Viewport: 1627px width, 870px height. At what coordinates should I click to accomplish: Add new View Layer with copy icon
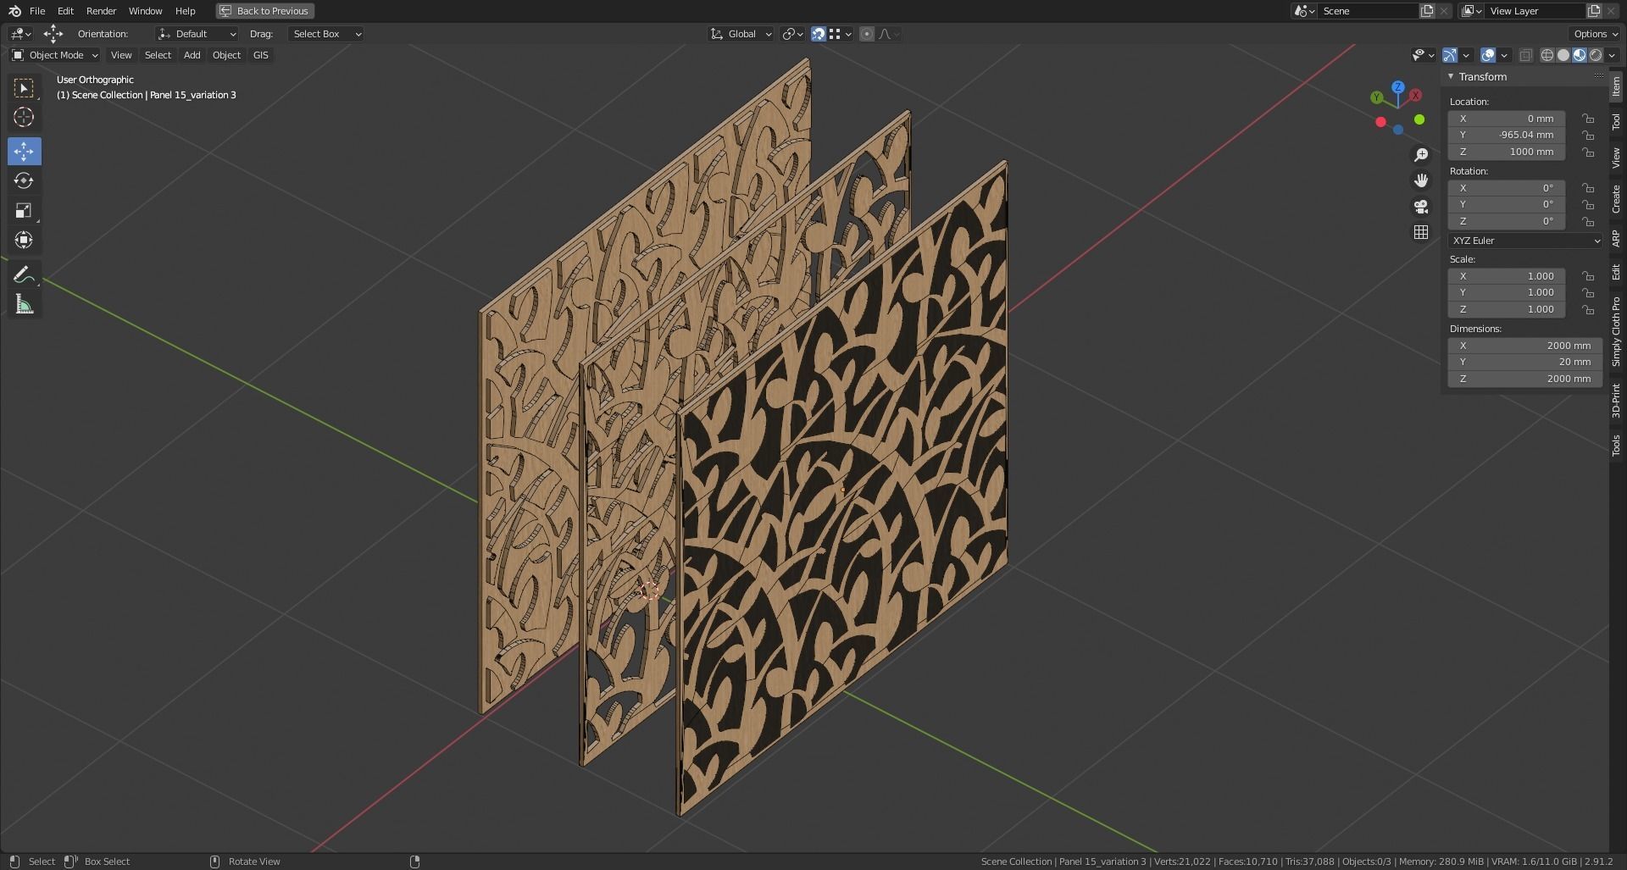[x=1594, y=11]
